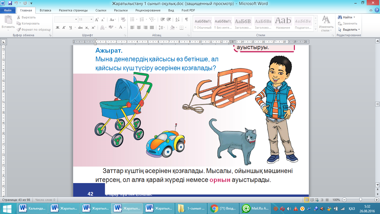Viewport: 380px width, 214px height.
Task: Toggle bold Ж formatting
Action: pos(58,27)
